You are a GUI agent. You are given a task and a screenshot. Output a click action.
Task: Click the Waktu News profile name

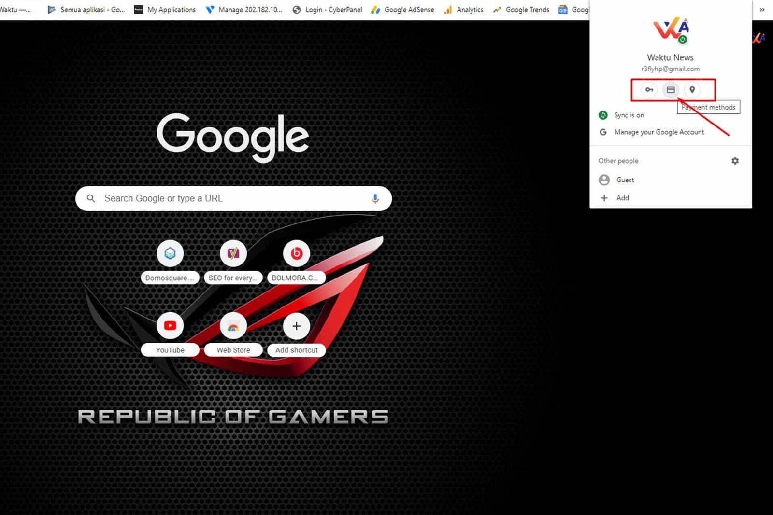point(671,57)
